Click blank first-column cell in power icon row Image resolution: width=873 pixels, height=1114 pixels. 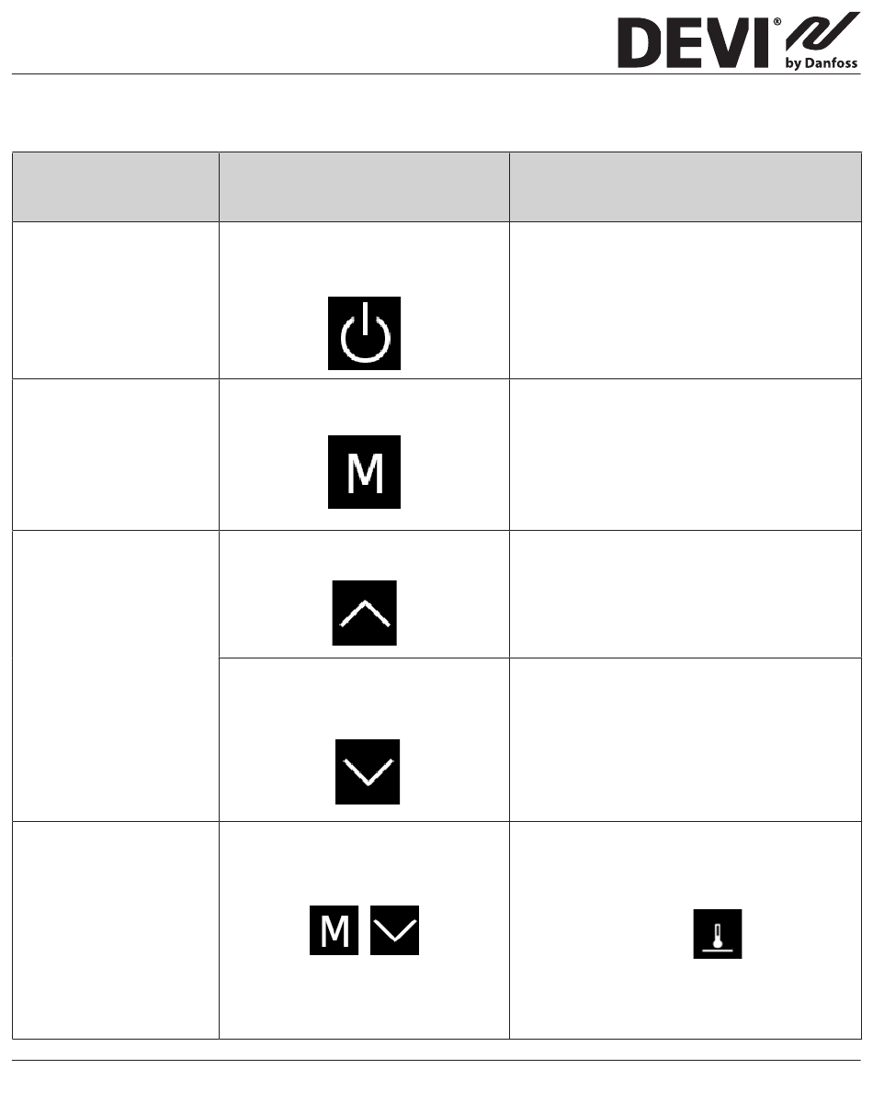pyautogui.click(x=116, y=300)
